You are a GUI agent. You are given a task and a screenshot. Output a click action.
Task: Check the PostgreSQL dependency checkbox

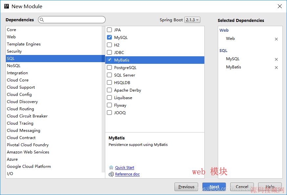[110, 67]
